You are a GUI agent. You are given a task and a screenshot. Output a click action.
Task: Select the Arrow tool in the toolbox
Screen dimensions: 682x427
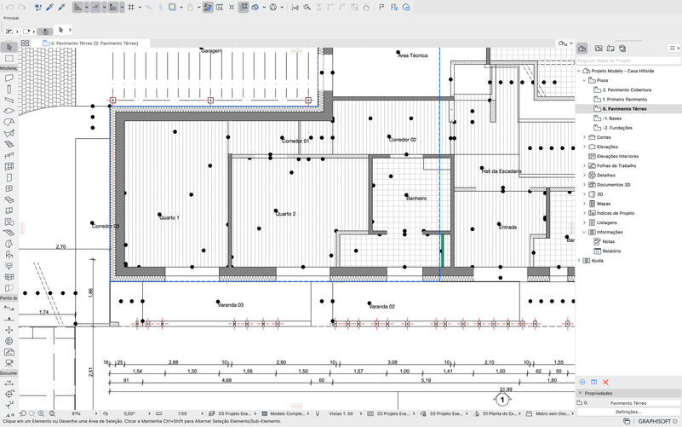pos(9,47)
